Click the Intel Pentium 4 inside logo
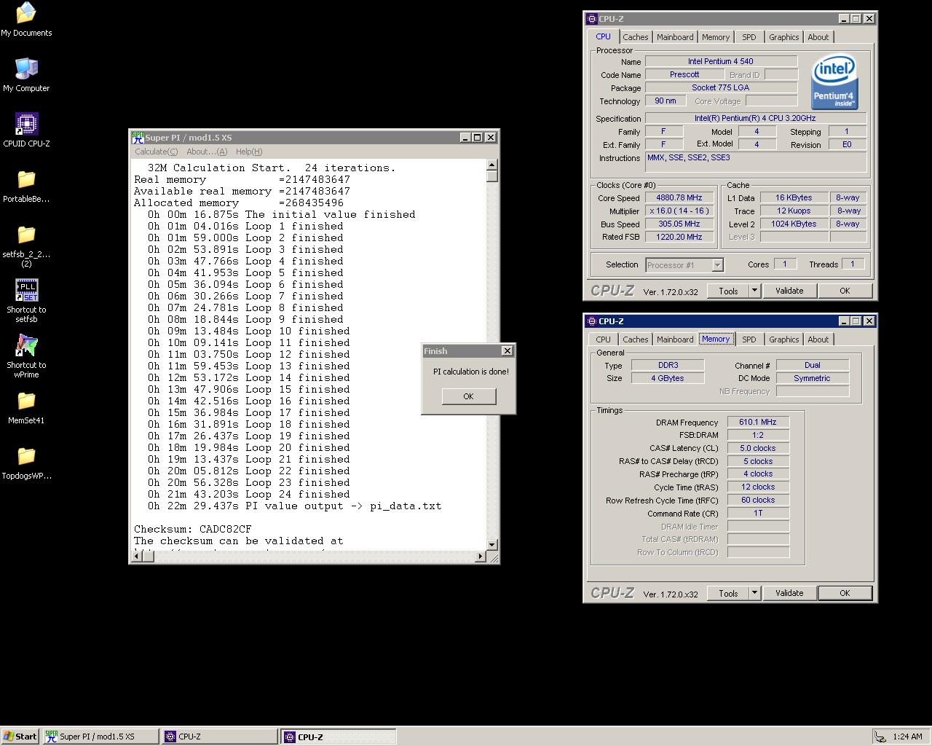Viewport: 932px width, 746px height. pyautogui.click(x=834, y=82)
